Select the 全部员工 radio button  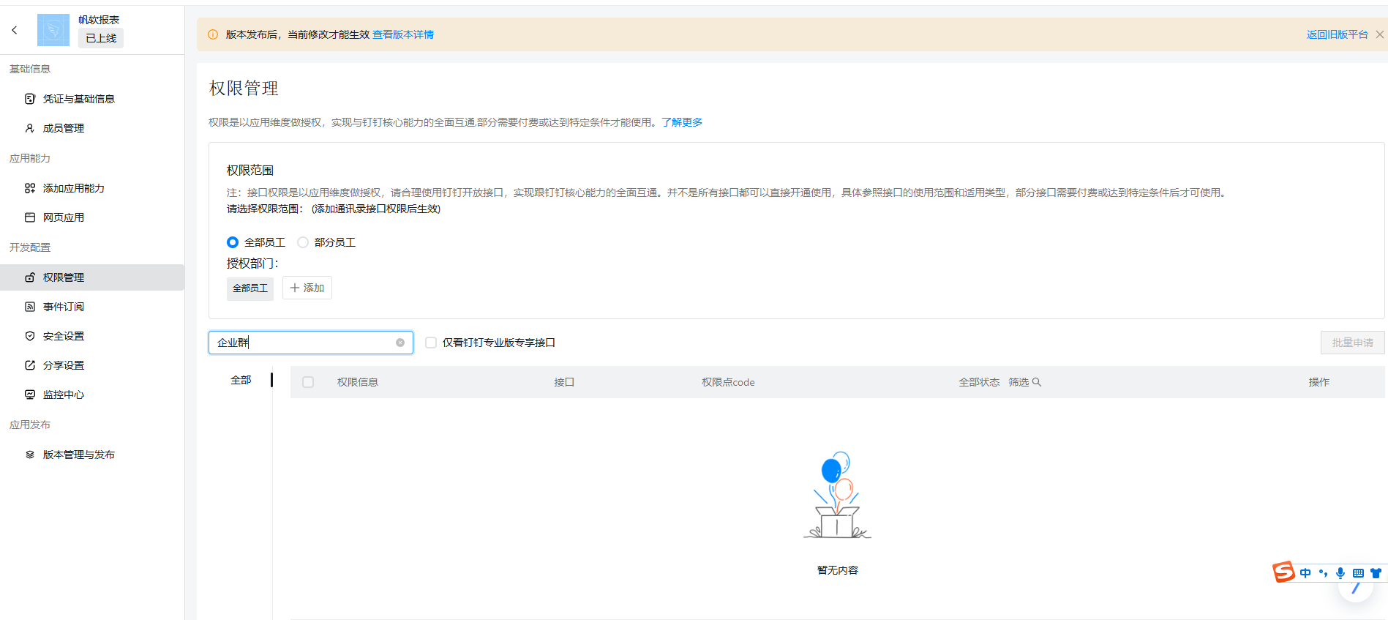tap(233, 242)
